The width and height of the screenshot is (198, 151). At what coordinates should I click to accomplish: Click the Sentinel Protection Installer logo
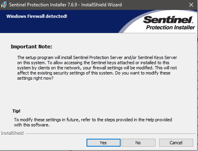coord(169,23)
